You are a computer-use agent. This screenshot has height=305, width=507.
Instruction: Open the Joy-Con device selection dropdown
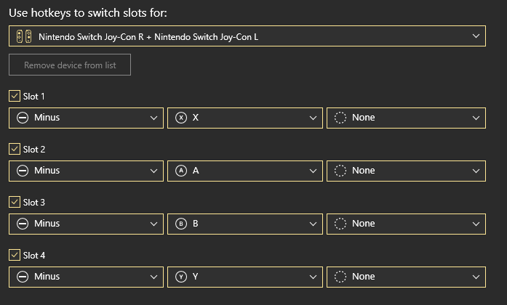pos(247,36)
